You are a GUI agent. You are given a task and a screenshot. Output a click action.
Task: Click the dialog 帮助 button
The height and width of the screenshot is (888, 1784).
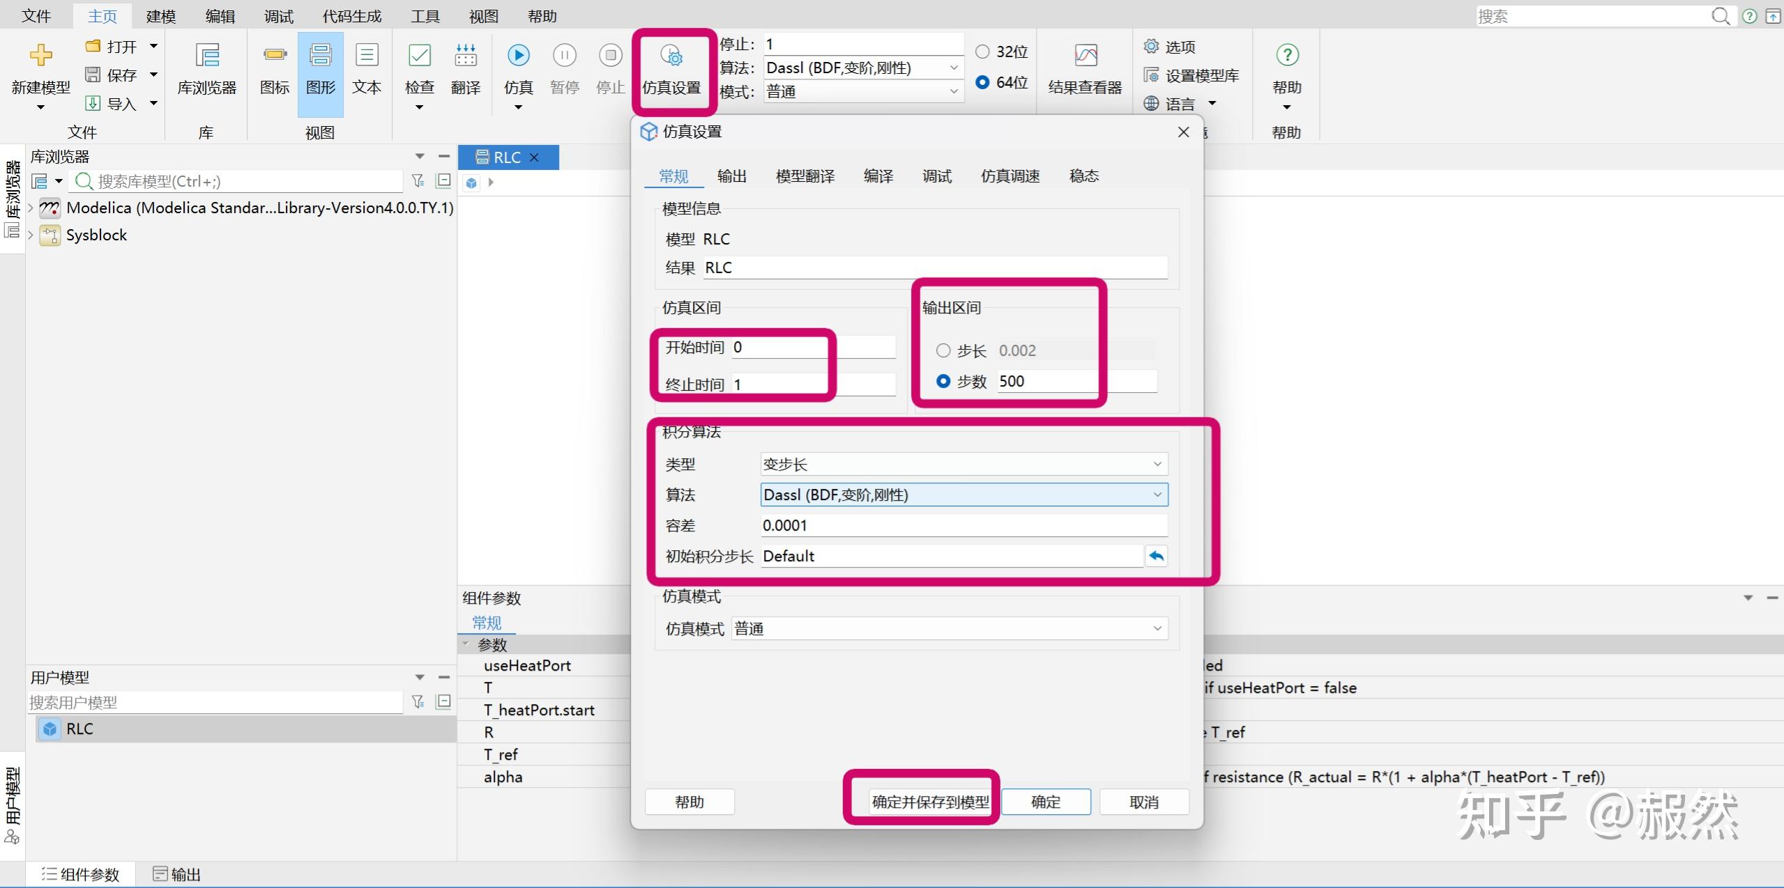coord(689,802)
